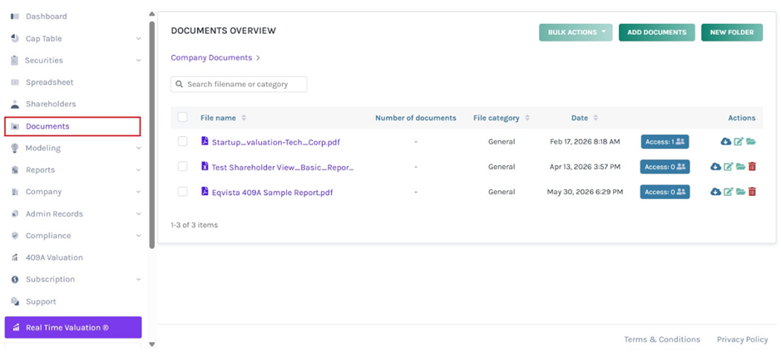Click the New Folder button
The width and height of the screenshot is (781, 352).
pyautogui.click(x=732, y=32)
